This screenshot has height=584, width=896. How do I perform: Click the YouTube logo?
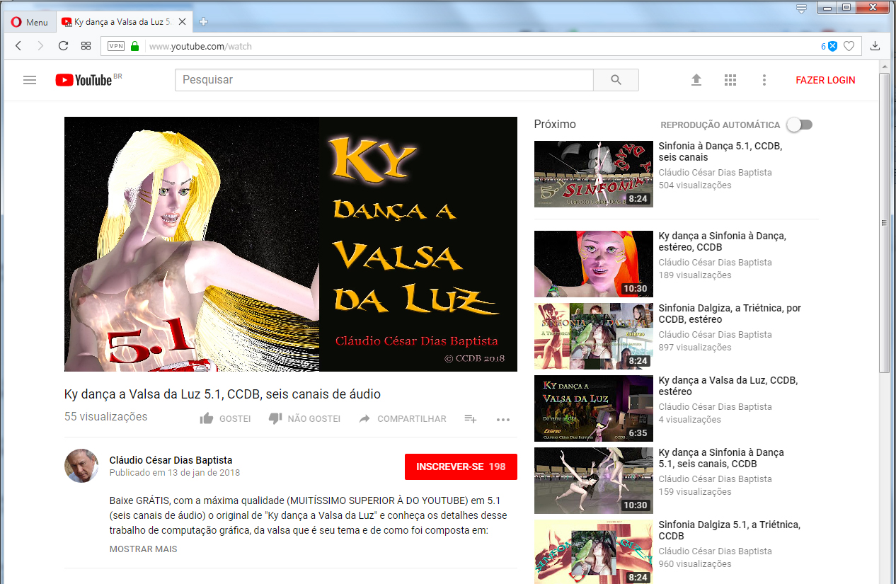(84, 80)
